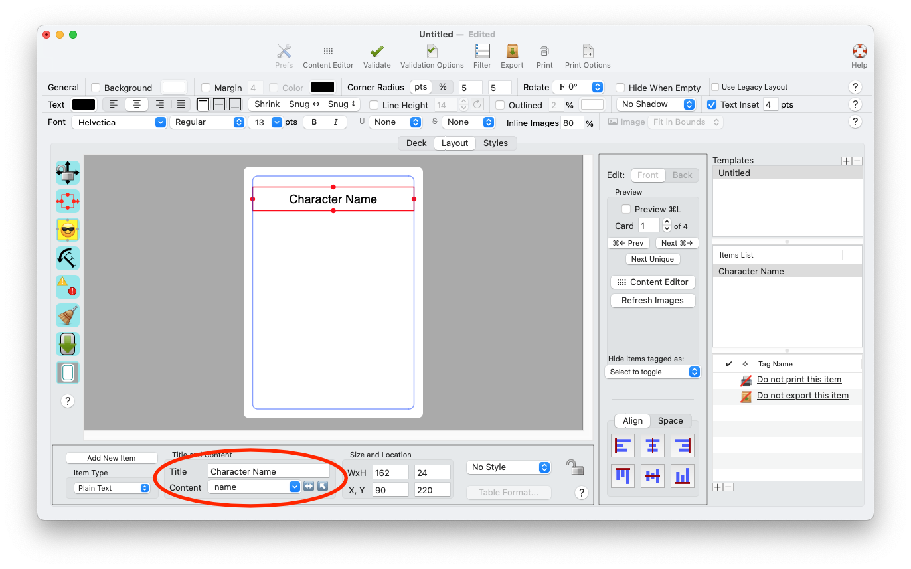Click the broom cleanup icon in sidebar
Screen dimensions: 911x569
coord(68,315)
